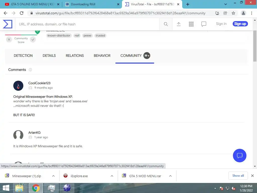
Task: Click the search magnifier icon
Action: [x=166, y=24]
